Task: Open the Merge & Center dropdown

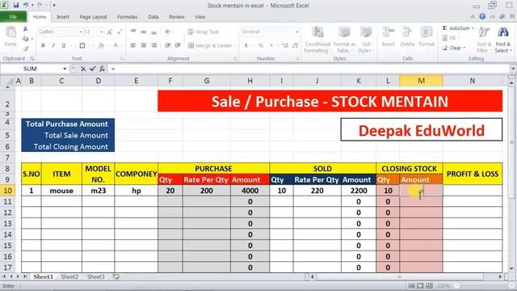Action: coord(235,45)
